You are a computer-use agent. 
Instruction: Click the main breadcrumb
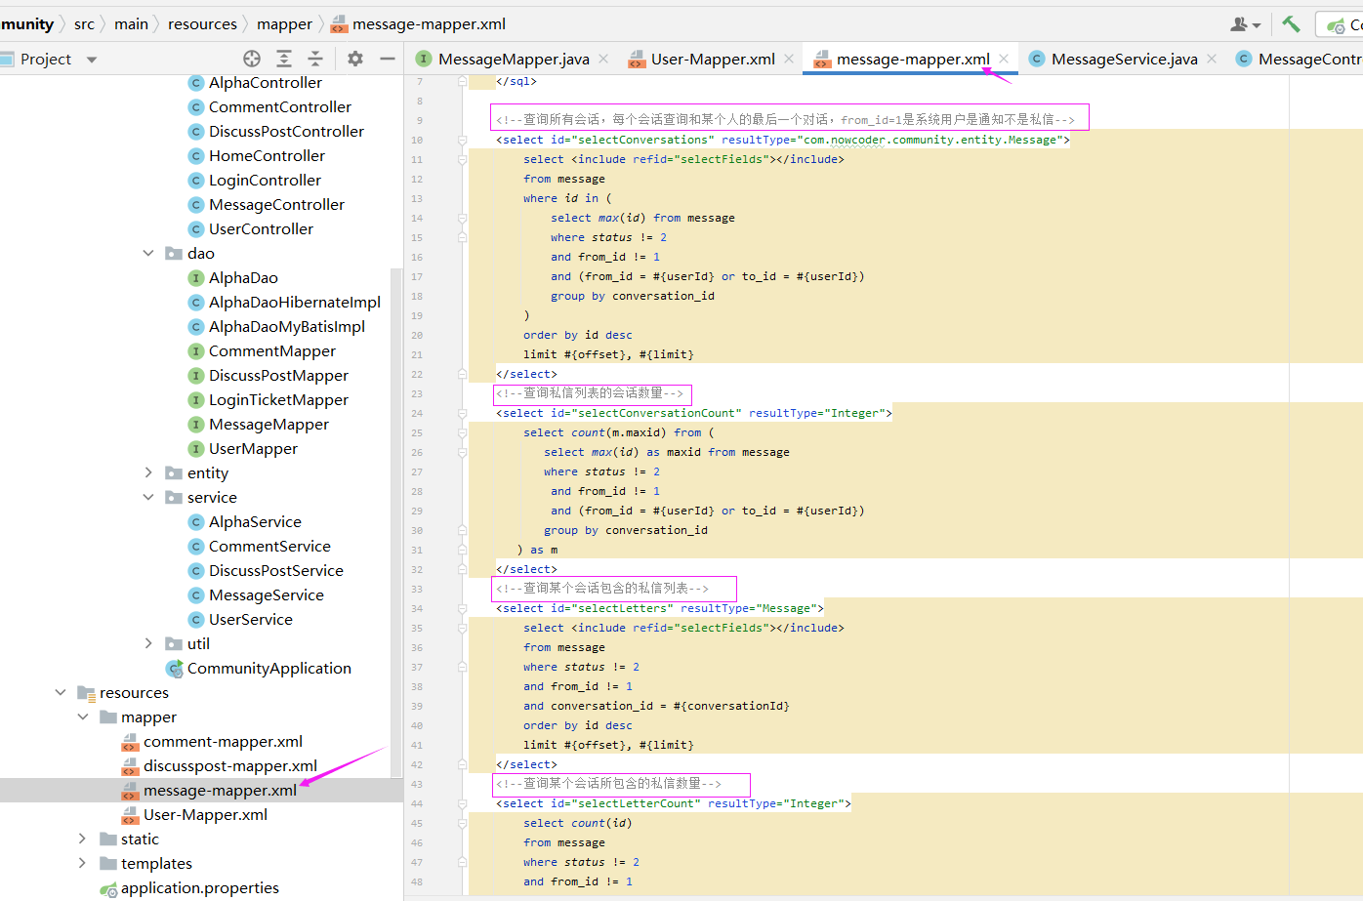click(131, 23)
